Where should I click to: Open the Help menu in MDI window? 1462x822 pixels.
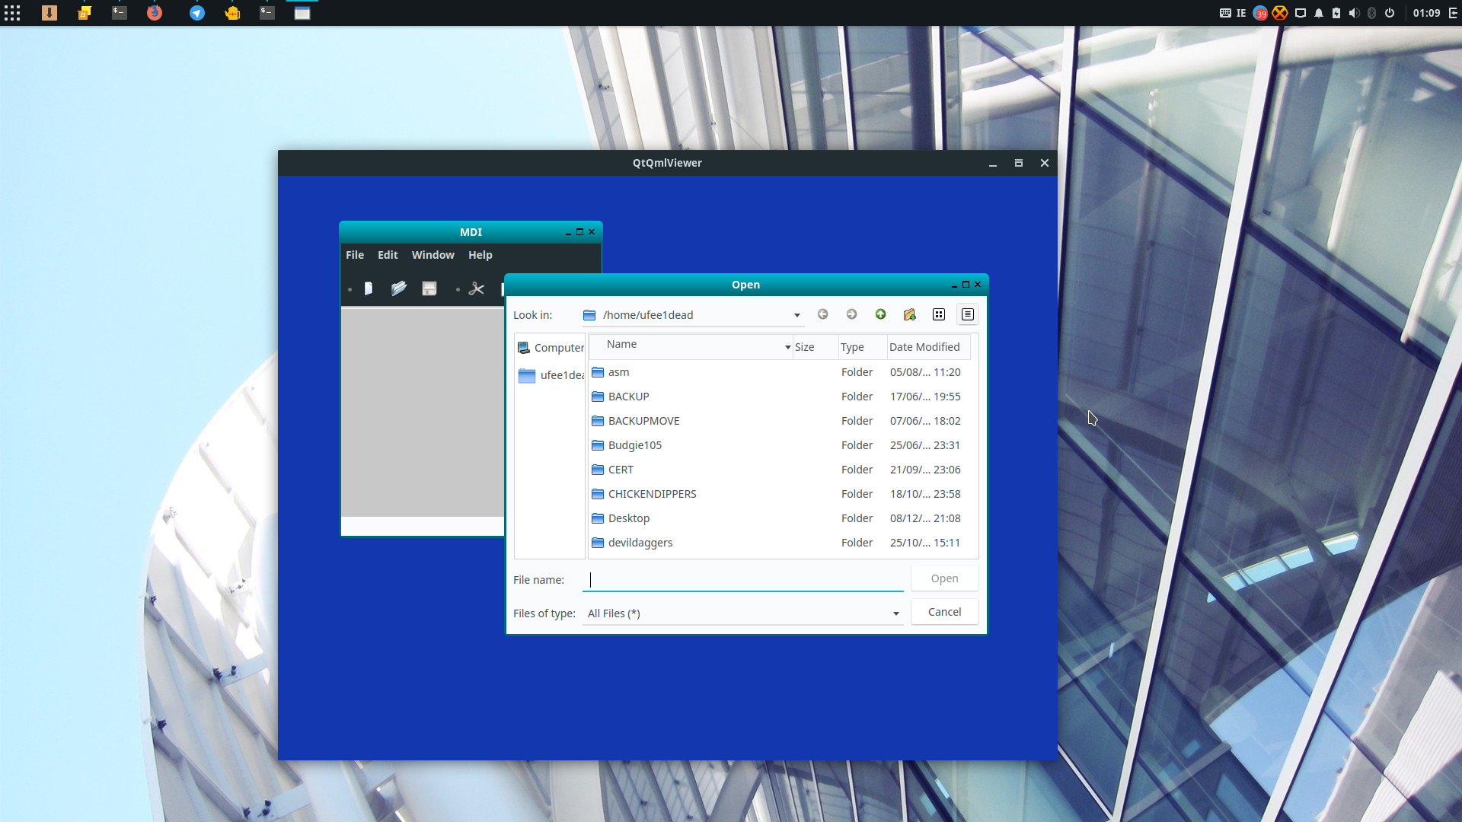pos(480,255)
